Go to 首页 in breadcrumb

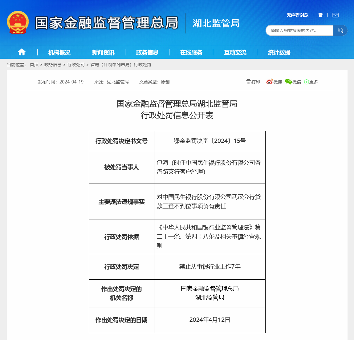pyautogui.click(x=34, y=65)
